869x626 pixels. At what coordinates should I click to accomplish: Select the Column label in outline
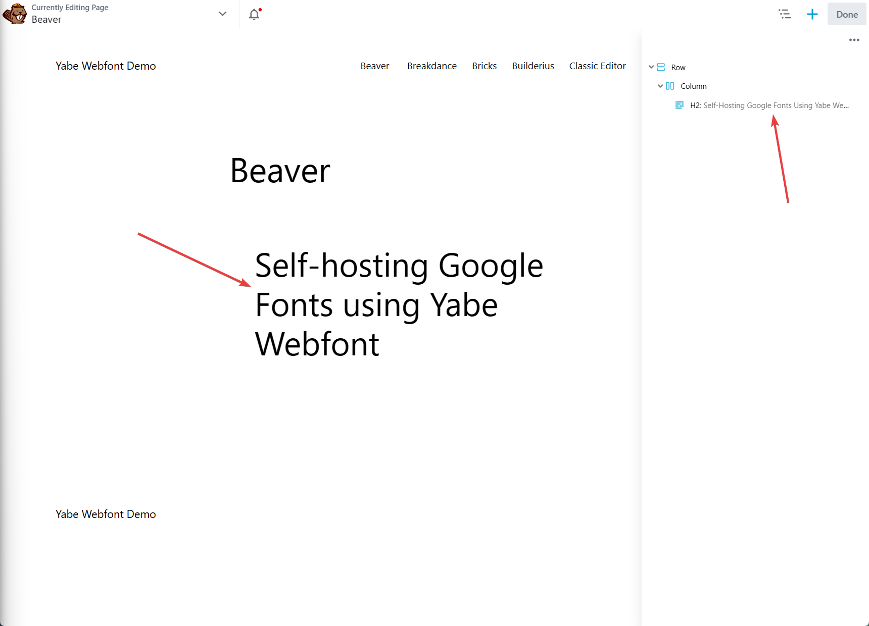tap(694, 86)
